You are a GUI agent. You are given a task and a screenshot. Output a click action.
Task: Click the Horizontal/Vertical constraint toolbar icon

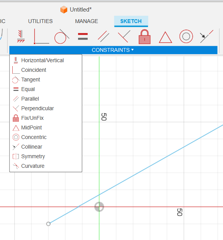point(21,36)
